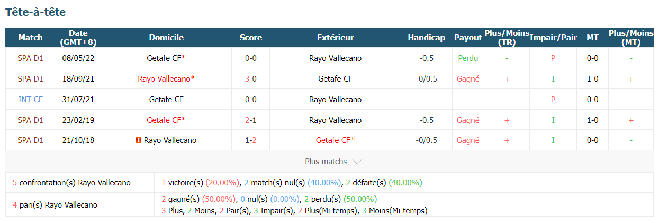Click the Perdu payout result
The height and width of the screenshot is (223, 659).
point(468,58)
